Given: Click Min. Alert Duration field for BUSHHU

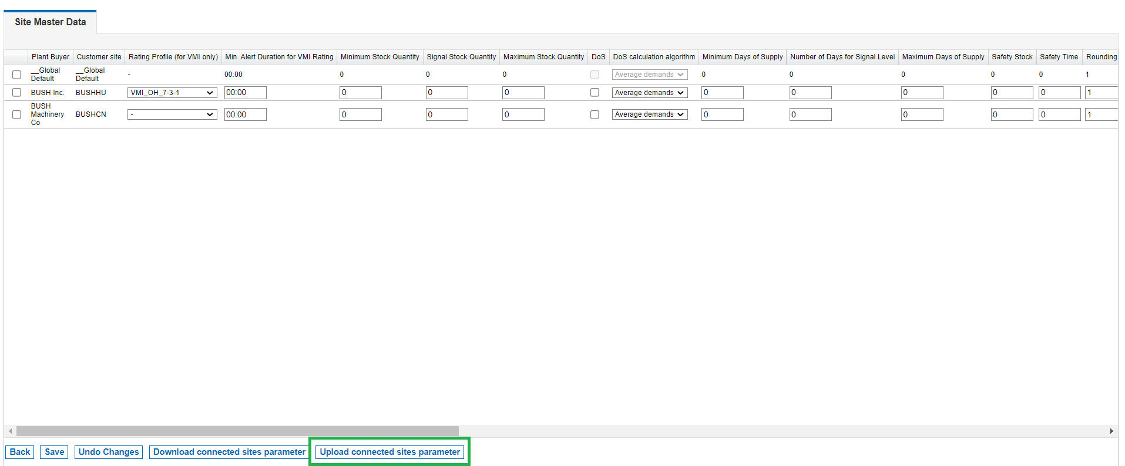Looking at the screenshot, I should 246,93.
